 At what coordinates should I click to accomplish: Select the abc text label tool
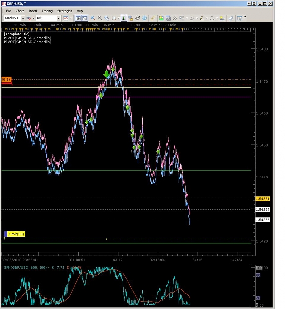pos(222,18)
